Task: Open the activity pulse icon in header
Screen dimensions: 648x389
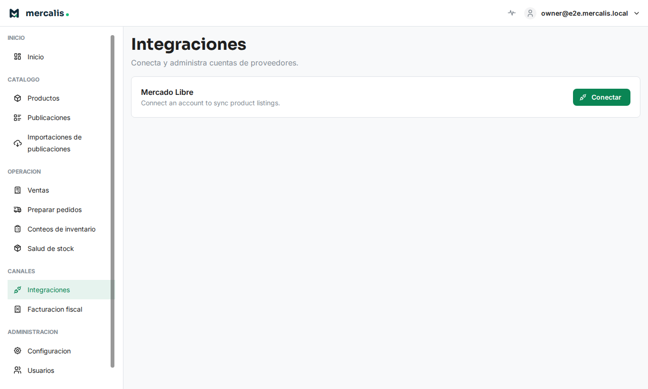Action: pos(511,13)
